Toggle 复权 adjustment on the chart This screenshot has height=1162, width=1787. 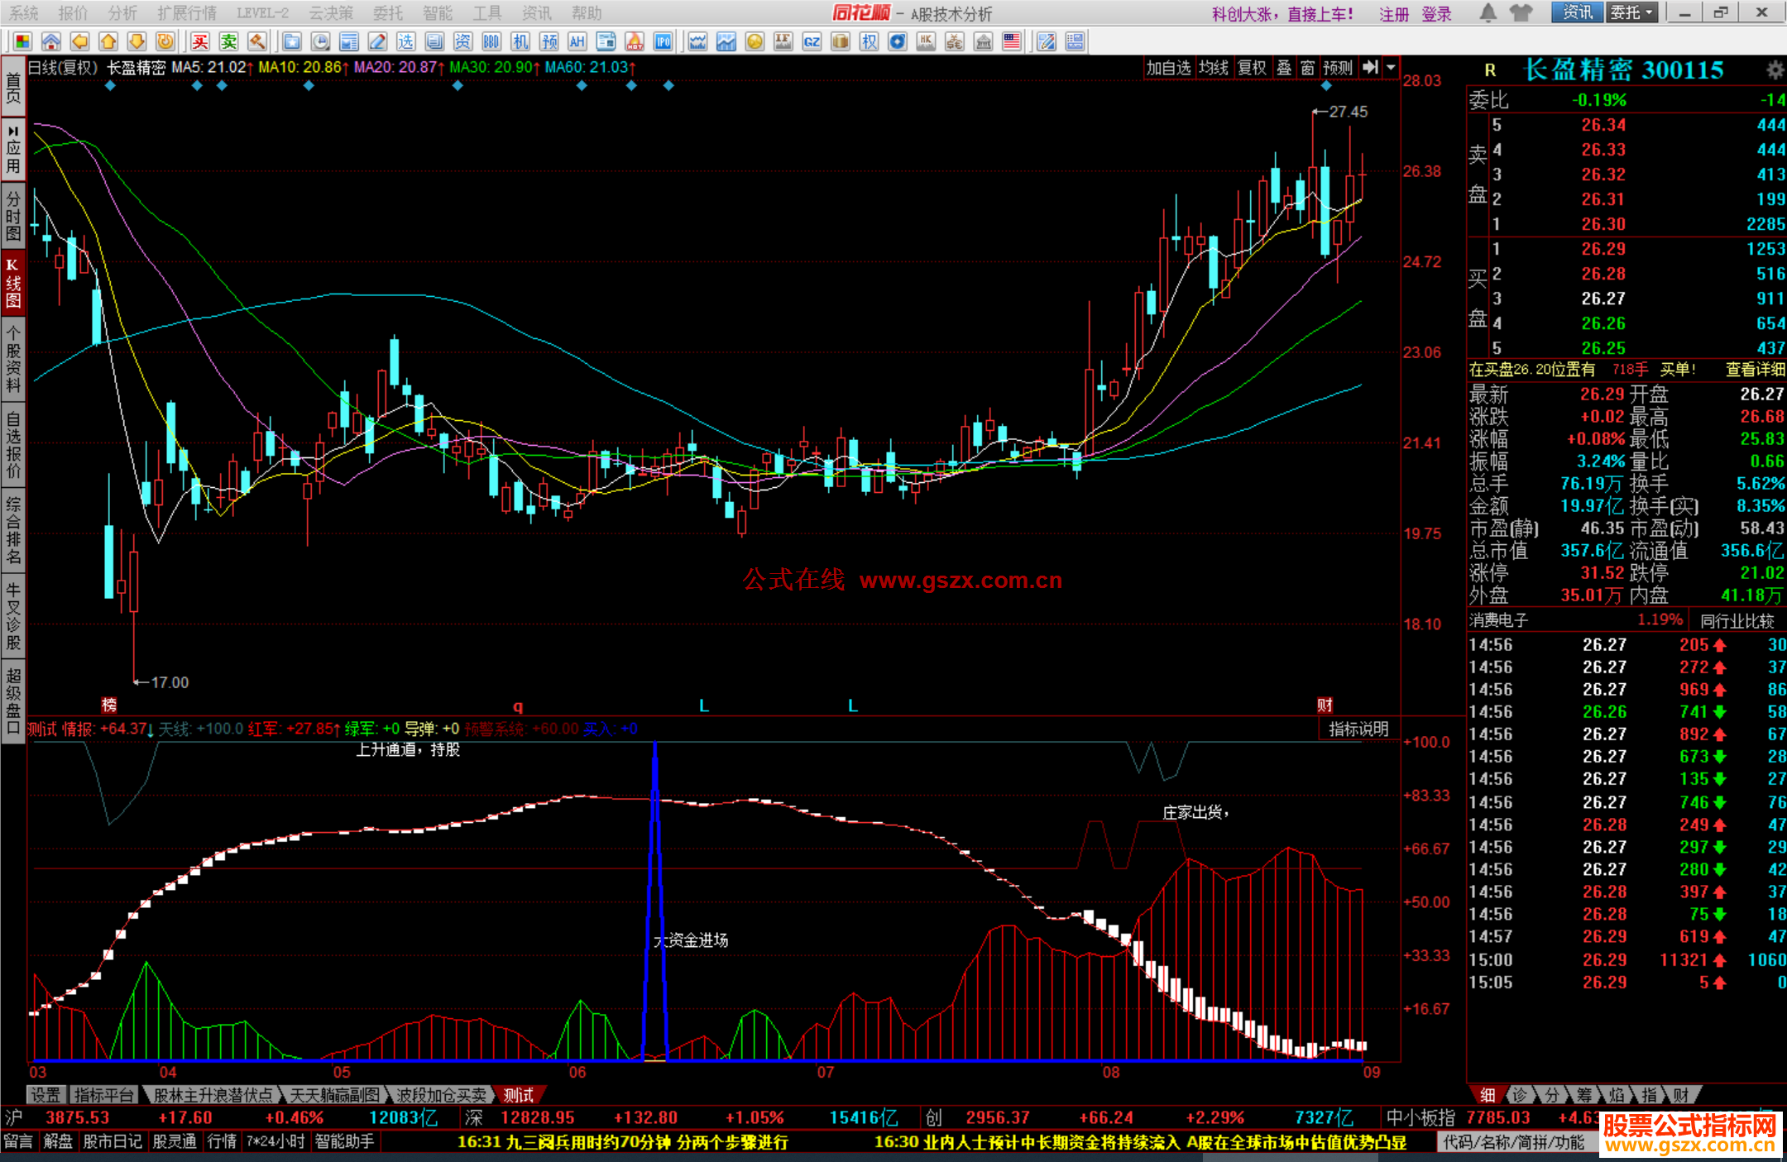[x=1252, y=68]
